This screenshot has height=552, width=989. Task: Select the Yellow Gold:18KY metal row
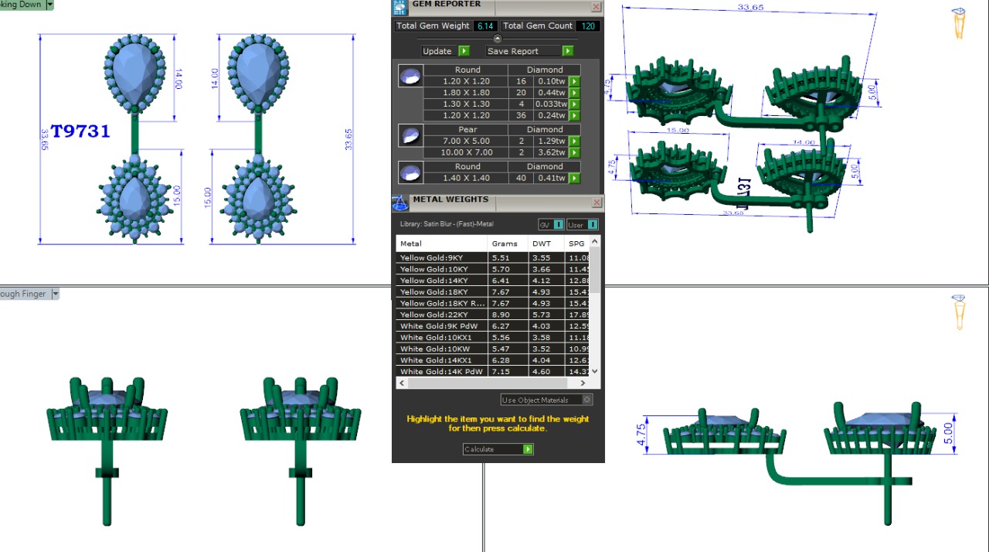(442, 291)
